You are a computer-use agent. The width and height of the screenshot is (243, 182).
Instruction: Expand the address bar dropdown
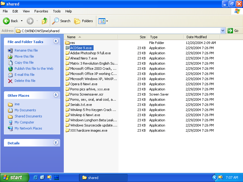(223, 31)
